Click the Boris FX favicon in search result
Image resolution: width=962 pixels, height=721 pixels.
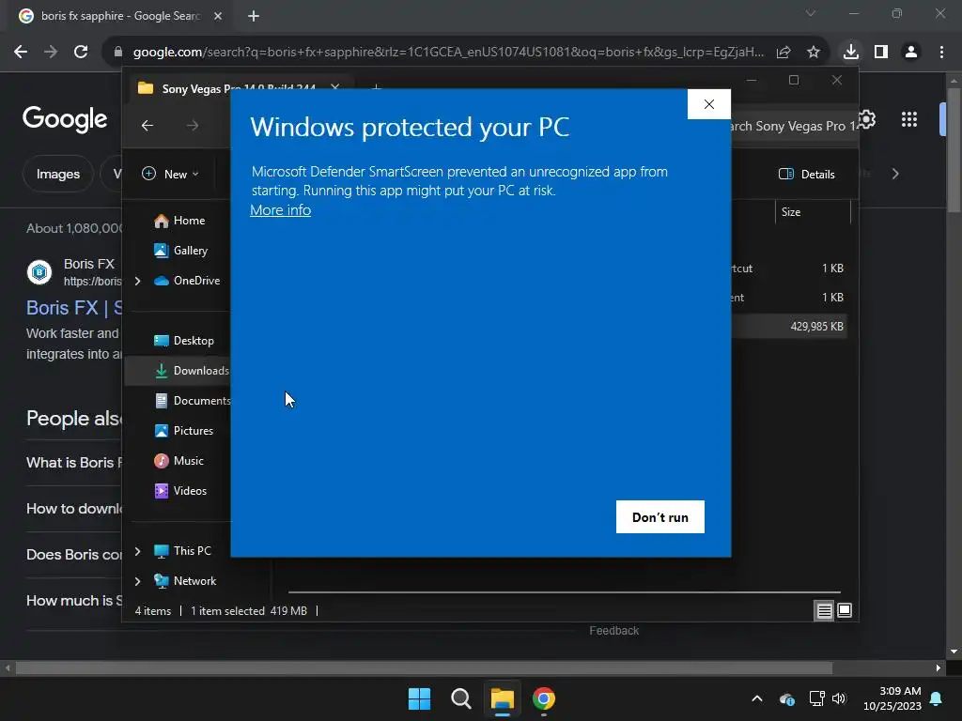tap(39, 271)
